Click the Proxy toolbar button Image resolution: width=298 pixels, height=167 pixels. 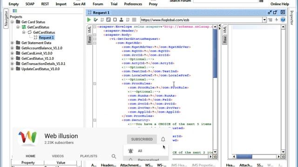(153, 4)
